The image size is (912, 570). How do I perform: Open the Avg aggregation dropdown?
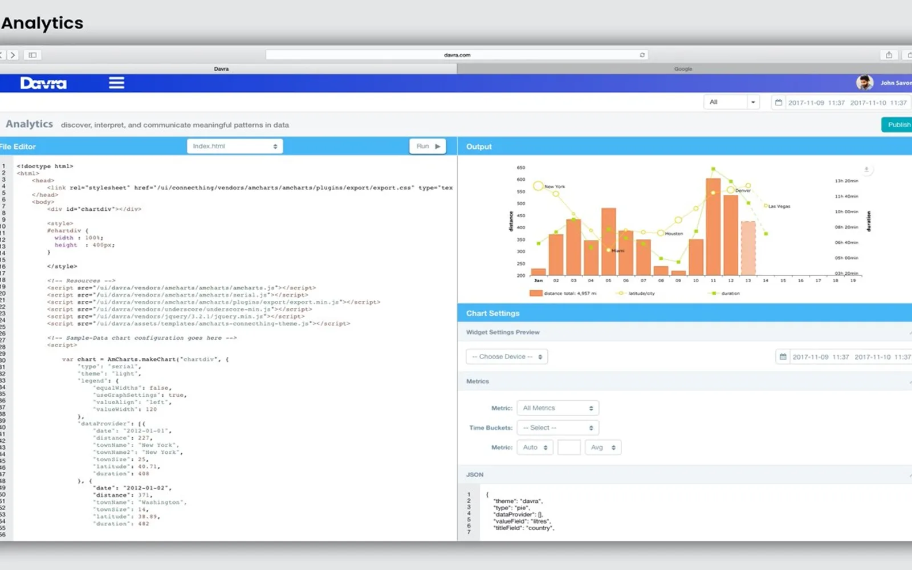click(603, 447)
